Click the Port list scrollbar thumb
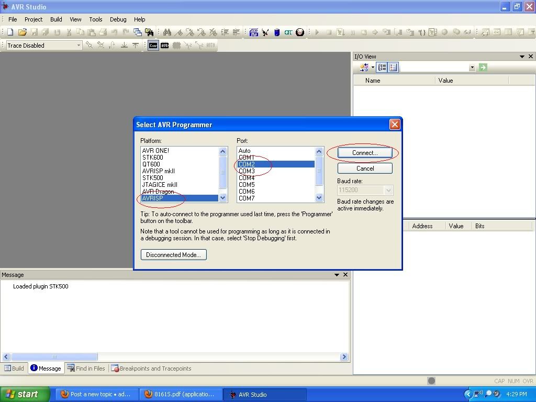This screenshot has width=536, height=402. pos(319,171)
